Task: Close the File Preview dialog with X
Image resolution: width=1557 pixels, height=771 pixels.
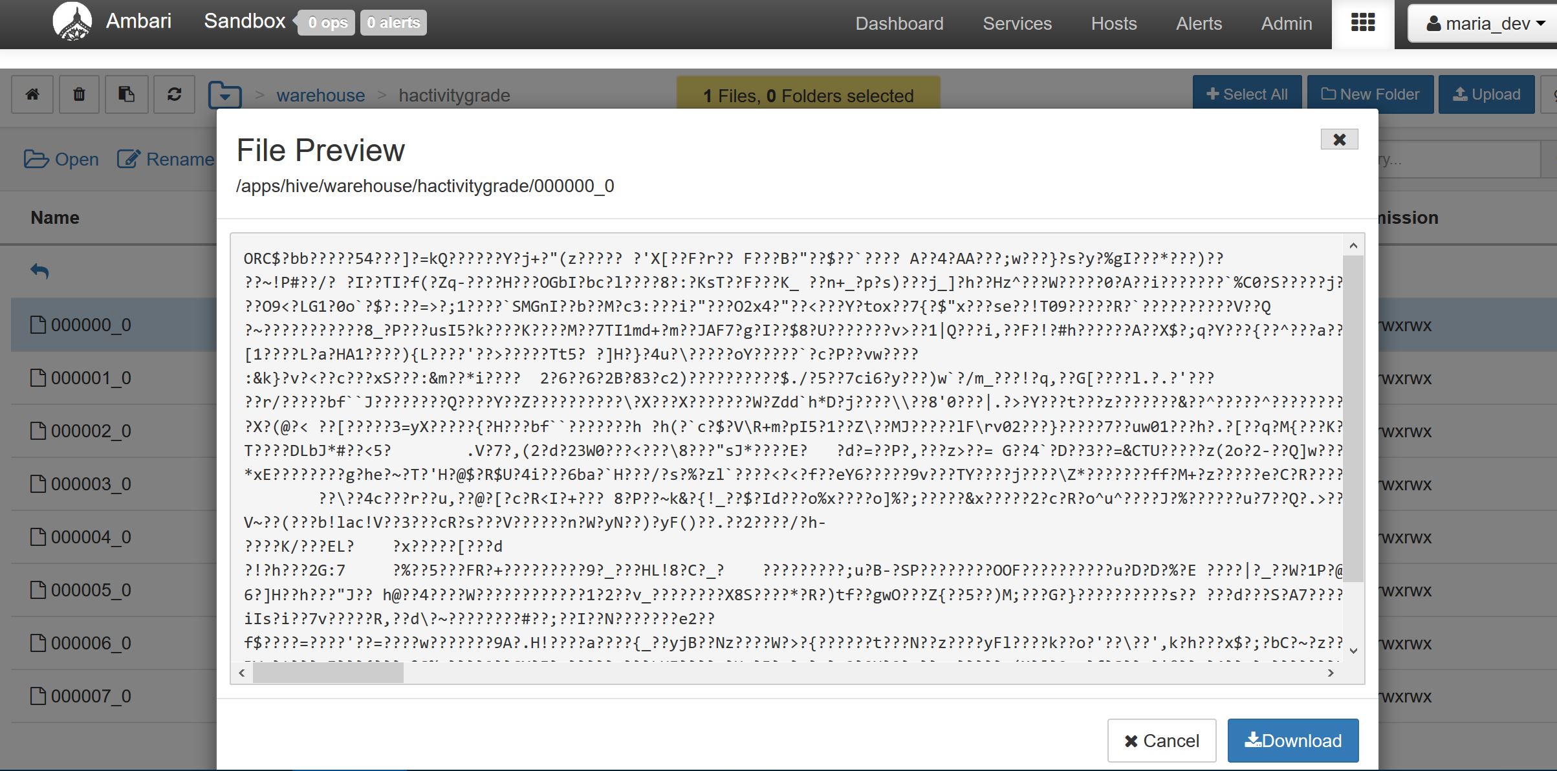Action: (1339, 139)
